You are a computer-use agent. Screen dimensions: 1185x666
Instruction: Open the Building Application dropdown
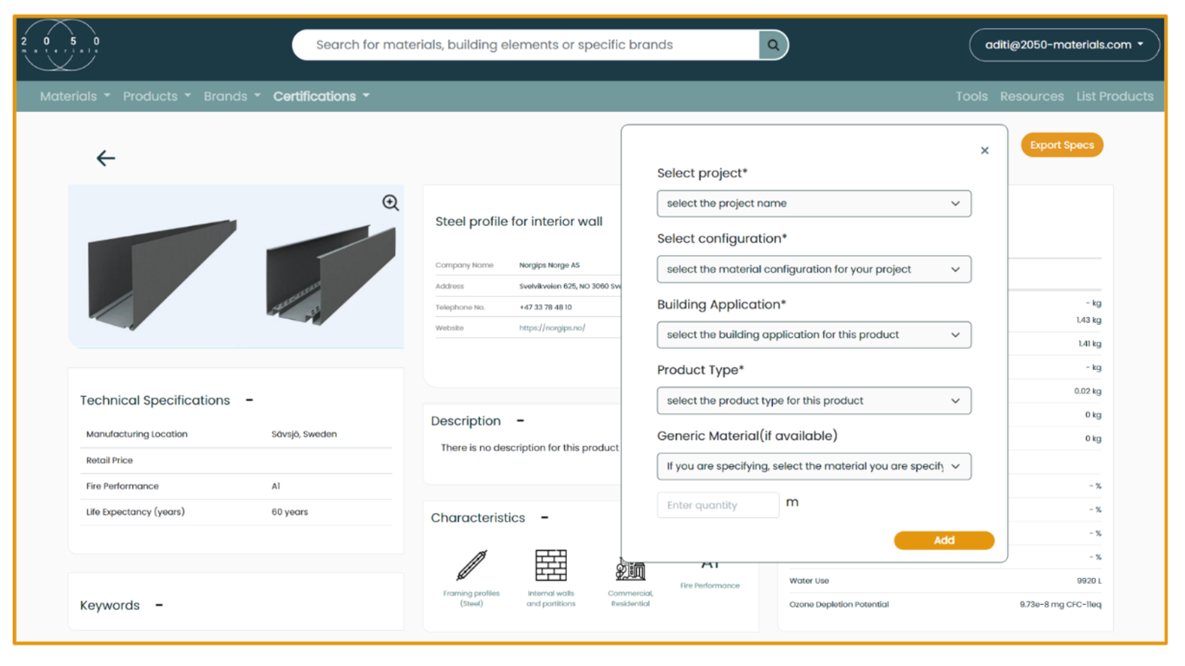coord(813,335)
